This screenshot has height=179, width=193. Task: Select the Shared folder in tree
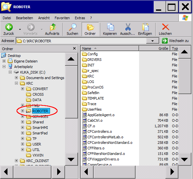[x=38, y=122]
